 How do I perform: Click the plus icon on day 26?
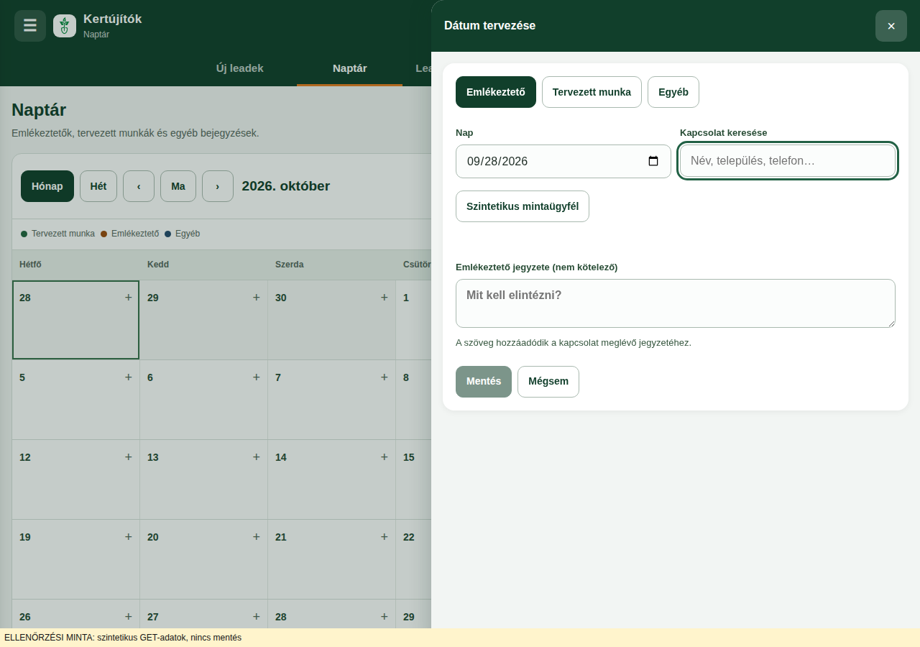coord(129,616)
